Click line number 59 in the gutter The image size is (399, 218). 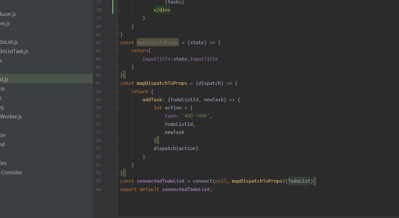[x=98, y=181]
